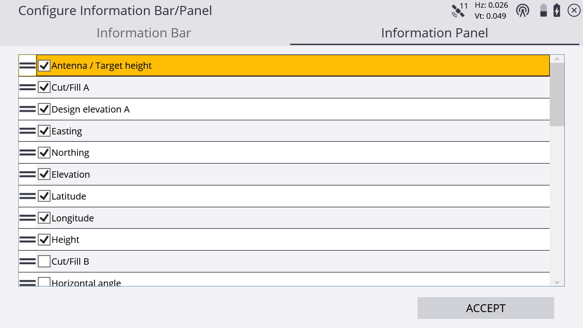Disable the Design elevation A checkbox
This screenshot has height=328, width=583.
[44, 109]
